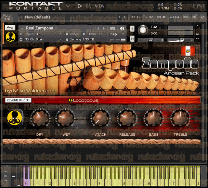Open the shop basket icon
The image size is (208, 188).
(x=152, y=6)
